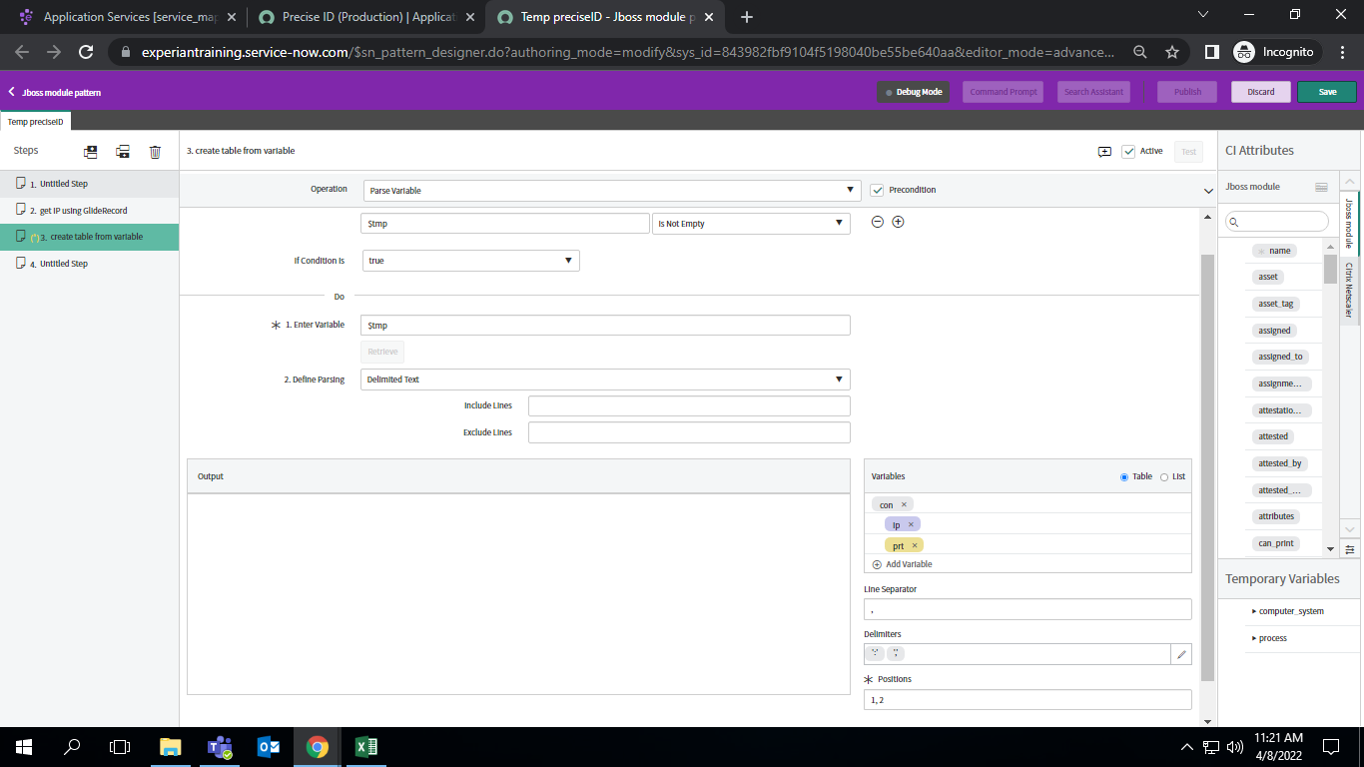Open Outlook from the taskbar

tap(269, 747)
